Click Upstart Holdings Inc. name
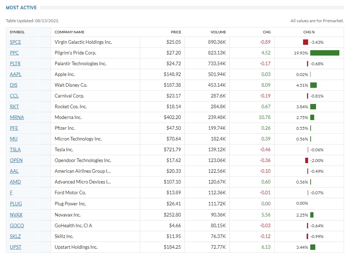Image resolution: width=348 pixels, height=257 pixels. pyautogui.click(x=76, y=247)
